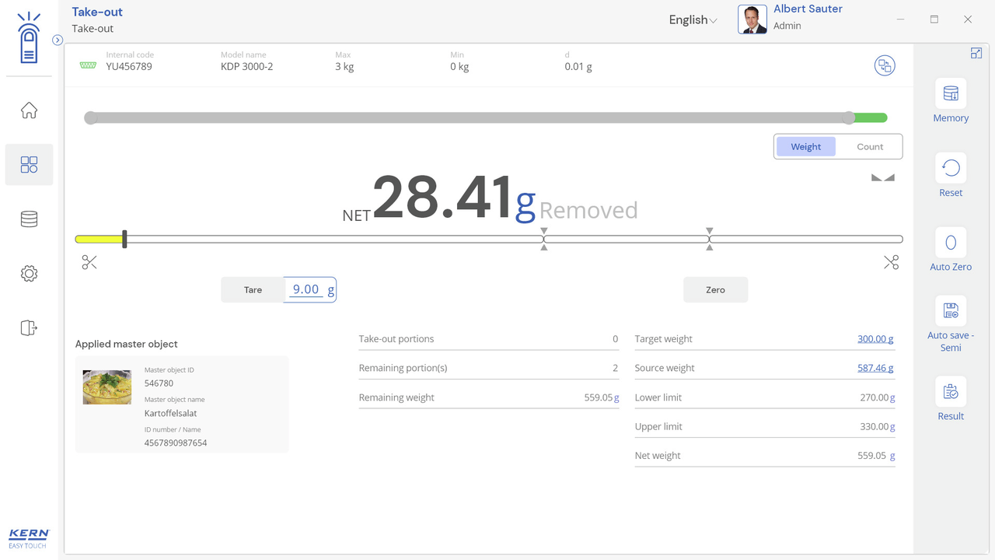Click the Auto save - Semi icon
The image size is (995, 560).
coord(950,312)
